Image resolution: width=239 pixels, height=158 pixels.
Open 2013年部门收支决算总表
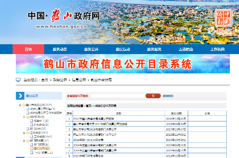click(x=88, y=156)
